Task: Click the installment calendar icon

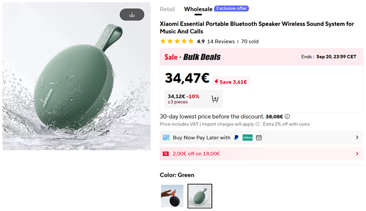Action: point(258,137)
